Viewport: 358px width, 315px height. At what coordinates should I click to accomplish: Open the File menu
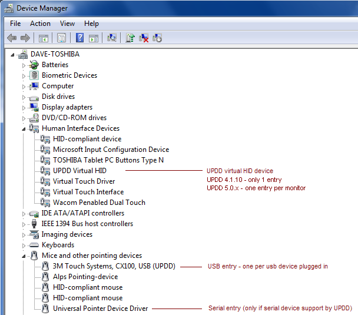coord(15,24)
